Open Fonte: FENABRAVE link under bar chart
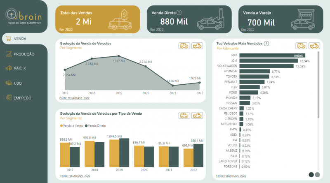The width and height of the screenshot is (330, 183). coord(75,176)
